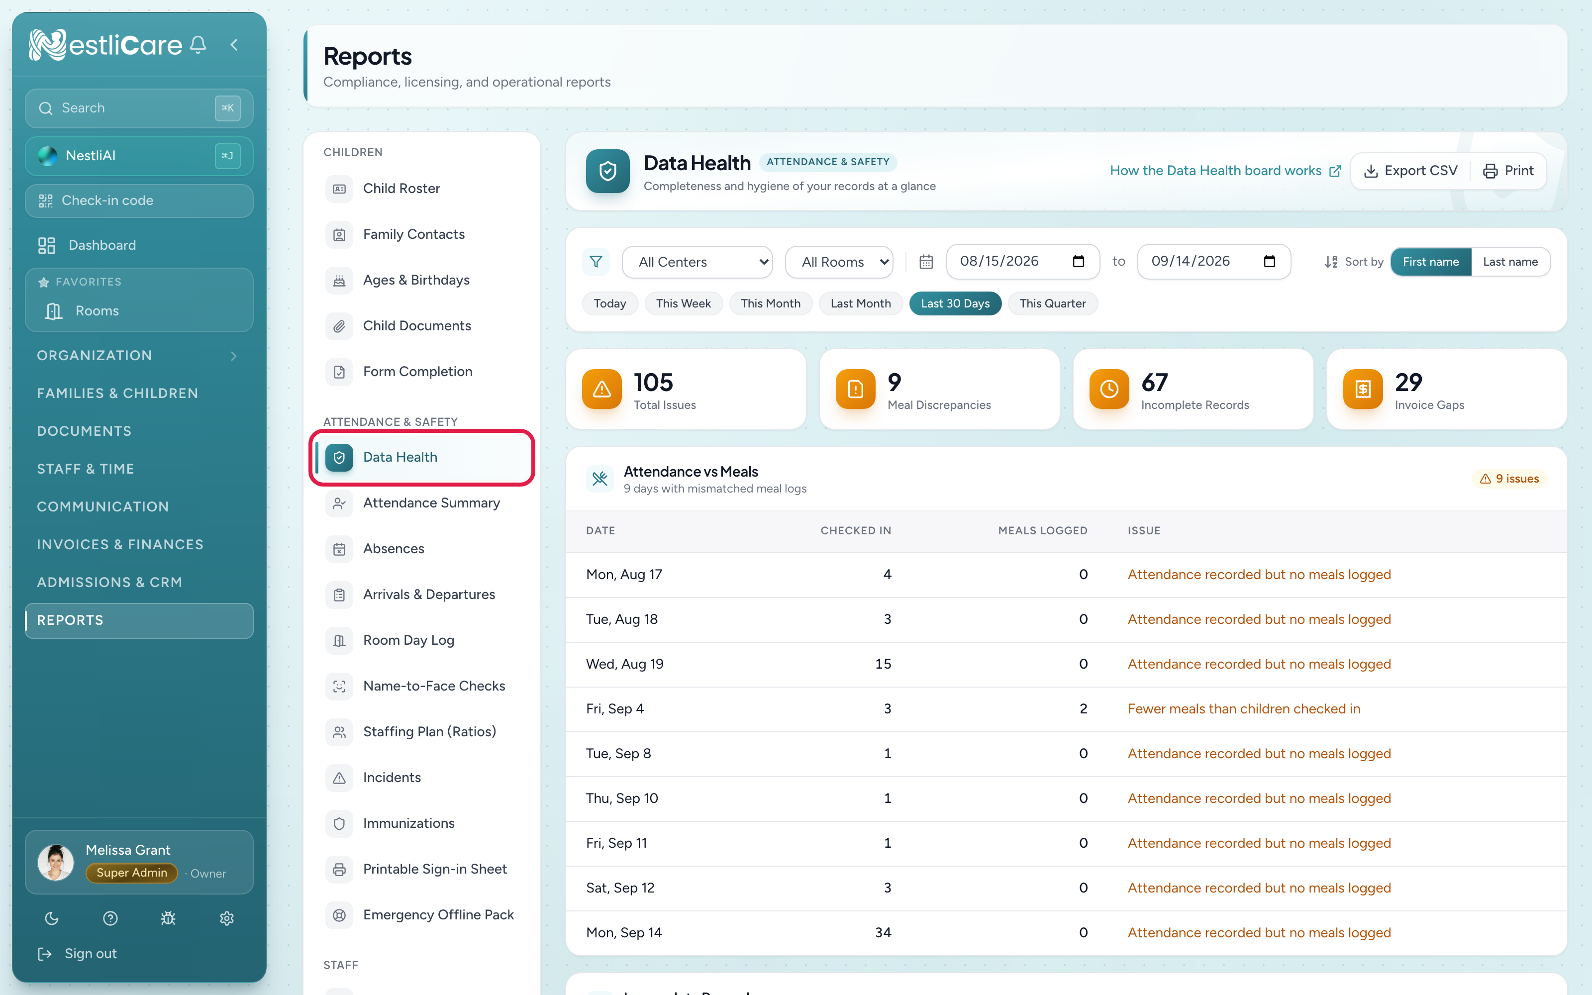Screen dimensions: 1592x995
Task: Click the 67 Incomplete Records card
Action: point(1194,390)
